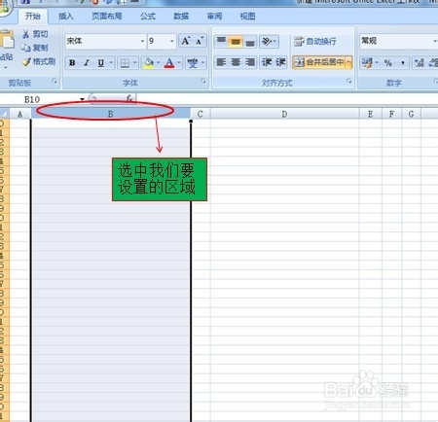Toggle underline formatting
The image size is (438, 422).
click(101, 63)
